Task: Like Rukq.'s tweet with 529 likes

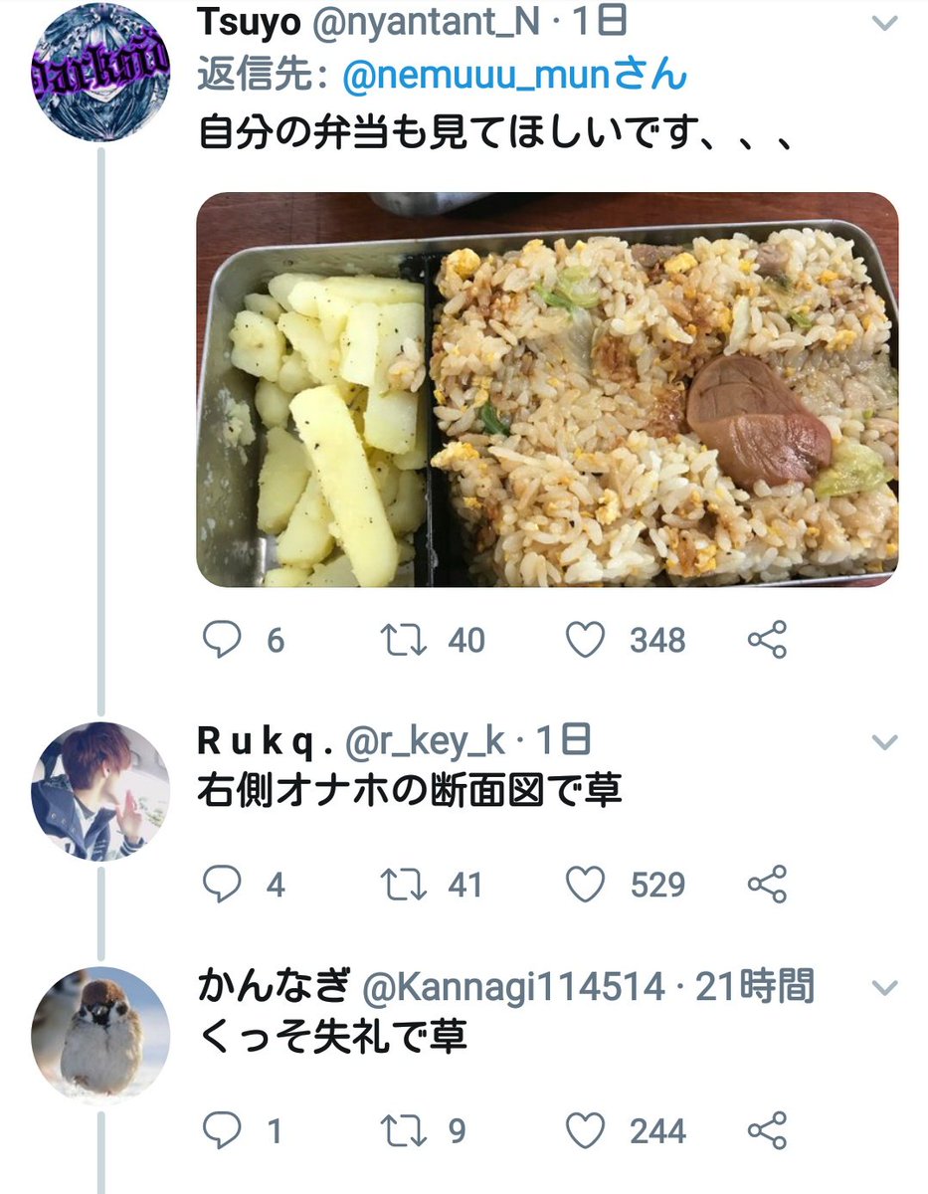Action: click(x=585, y=884)
